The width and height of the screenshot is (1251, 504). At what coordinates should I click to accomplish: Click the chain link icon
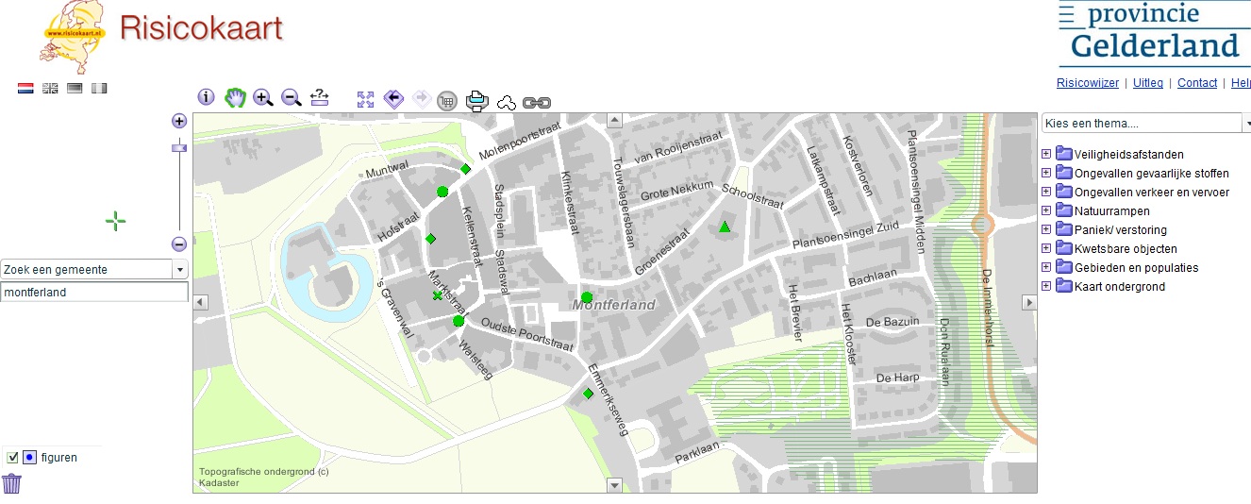click(x=536, y=102)
